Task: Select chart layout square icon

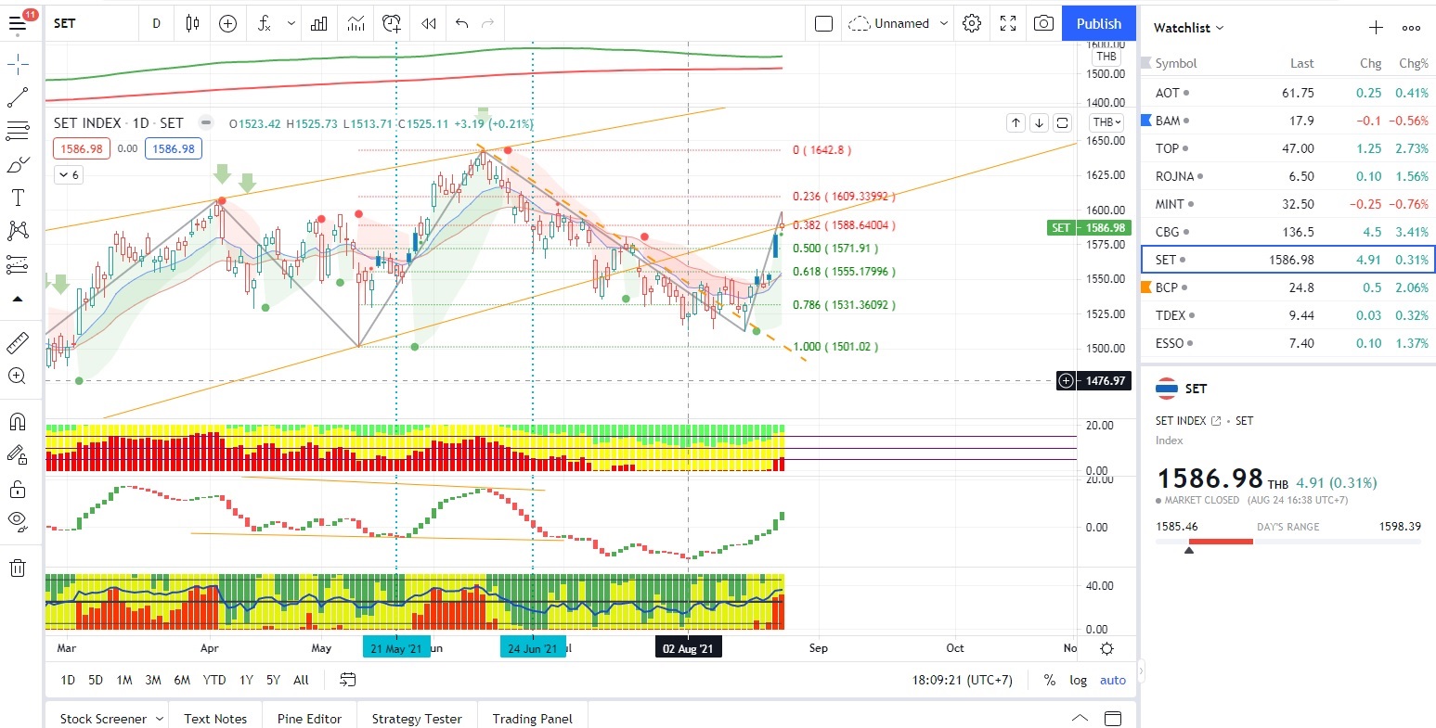Action: pos(823,23)
